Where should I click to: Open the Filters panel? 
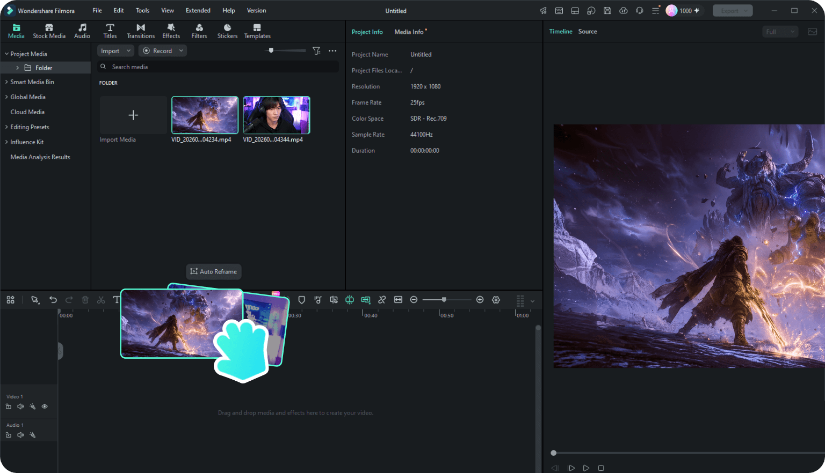click(x=199, y=31)
